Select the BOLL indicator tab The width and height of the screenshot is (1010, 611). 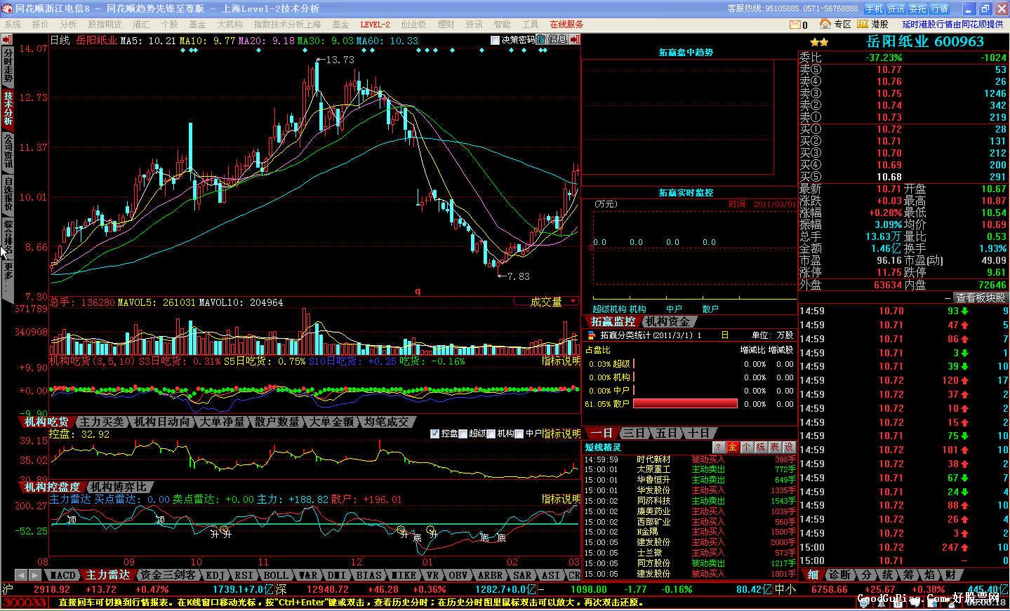277,575
